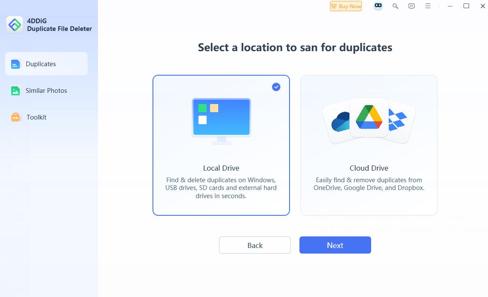This screenshot has height=297, width=488.
Task: Click the Cloud Drive illustration thumbnail
Action: pos(369,120)
